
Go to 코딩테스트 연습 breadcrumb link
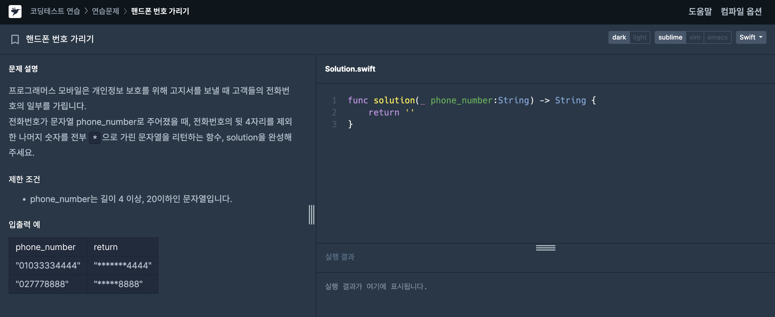coord(55,11)
